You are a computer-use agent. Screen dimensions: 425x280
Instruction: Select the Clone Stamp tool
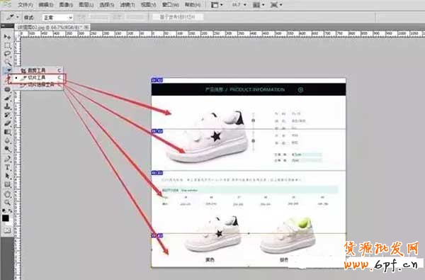coord(7,106)
